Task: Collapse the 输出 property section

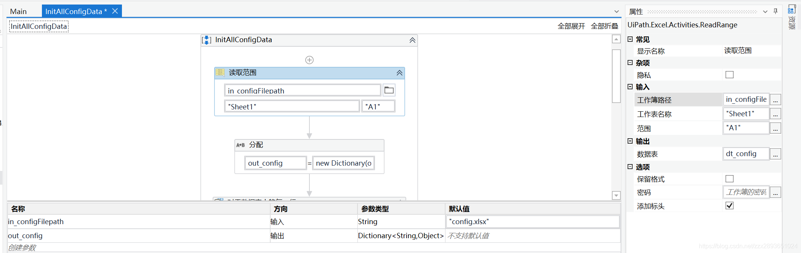Action: [630, 141]
